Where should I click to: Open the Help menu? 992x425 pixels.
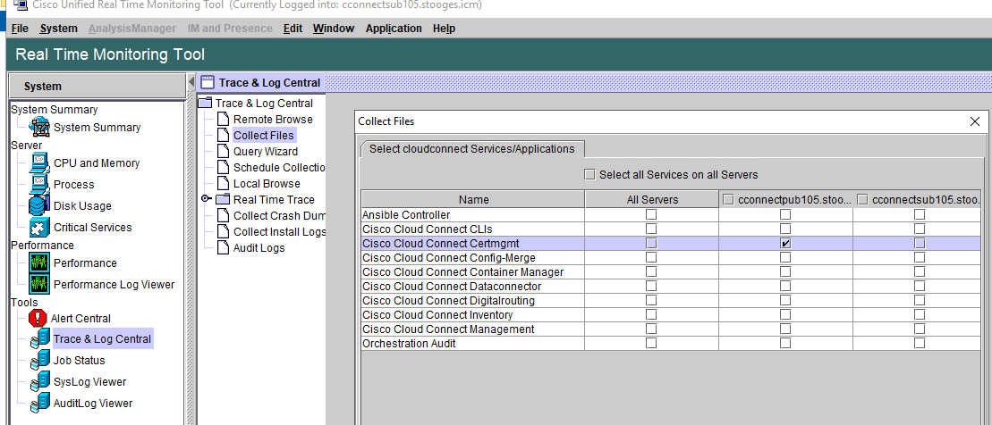(445, 29)
